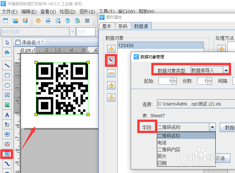Switch to the 条码 tab
The width and height of the screenshot is (235, 173).
pyautogui.click(x=123, y=26)
